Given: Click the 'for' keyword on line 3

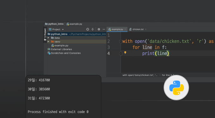Looking at the screenshot, I should click(x=136, y=47).
